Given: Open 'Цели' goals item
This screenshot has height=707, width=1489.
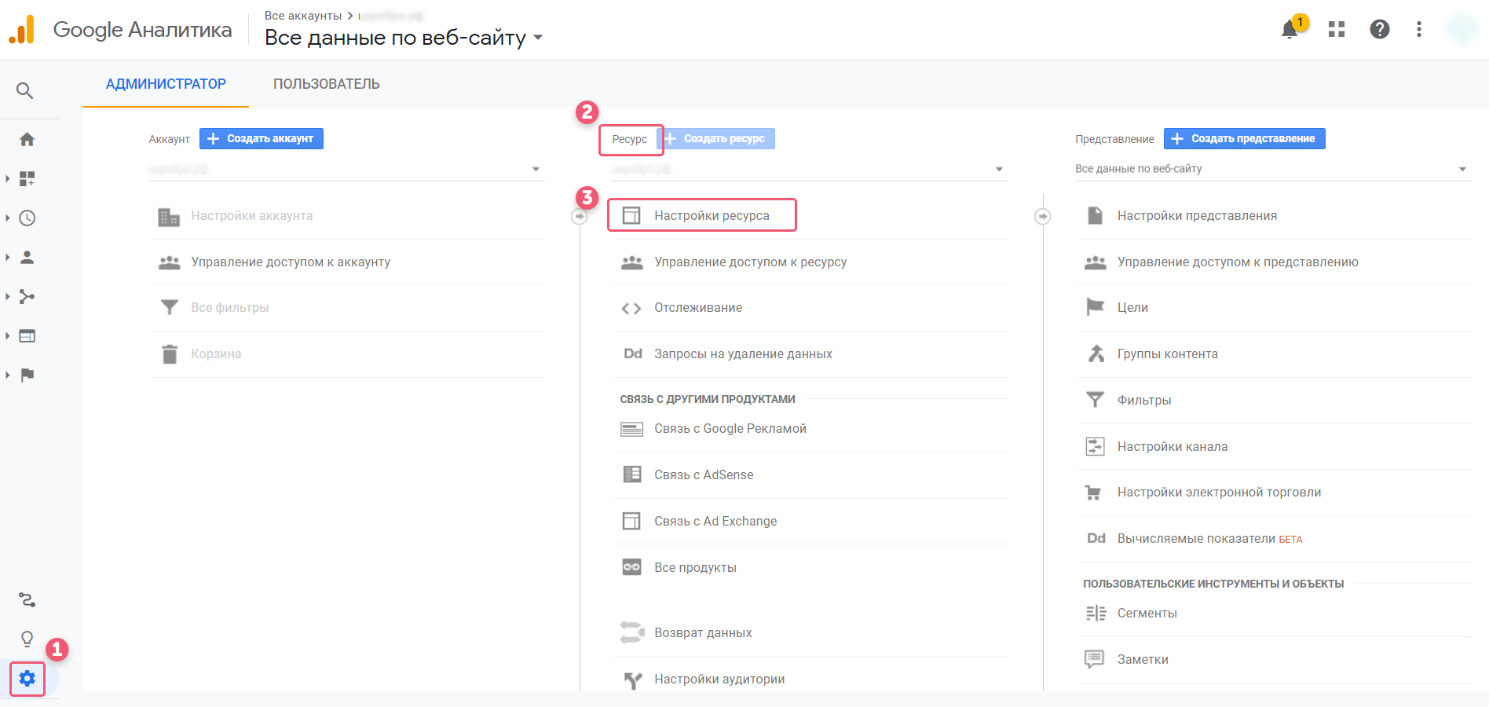Looking at the screenshot, I should [x=1132, y=308].
